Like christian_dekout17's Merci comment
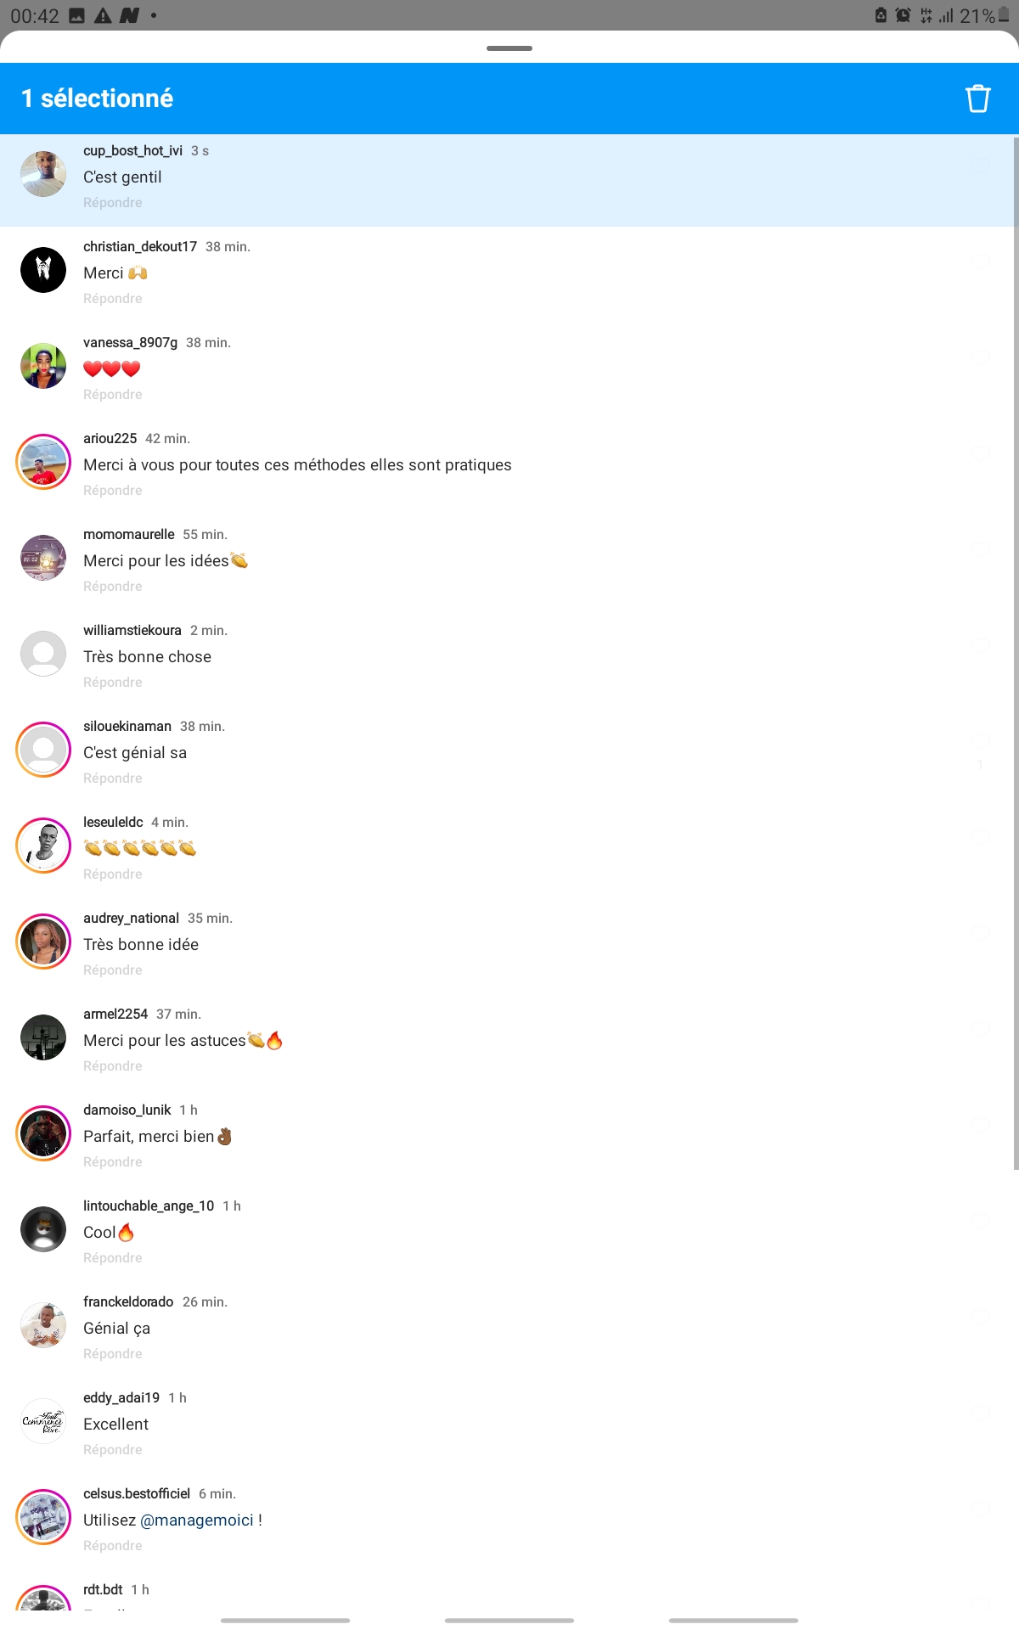This screenshot has width=1019, height=1630. coord(981,261)
